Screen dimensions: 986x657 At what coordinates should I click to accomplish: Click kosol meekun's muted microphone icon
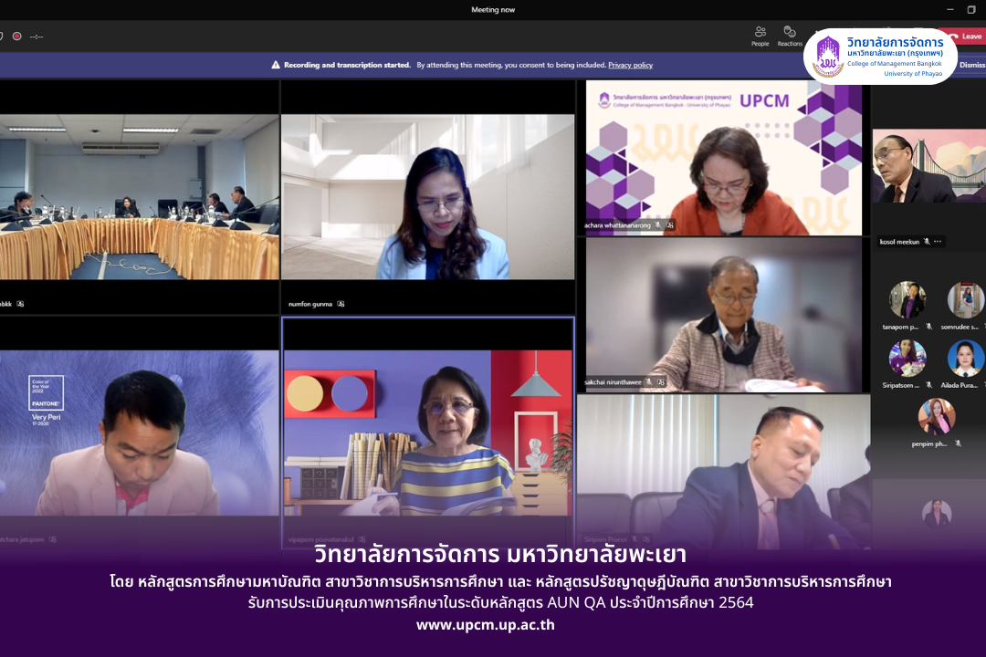pyautogui.click(x=927, y=242)
